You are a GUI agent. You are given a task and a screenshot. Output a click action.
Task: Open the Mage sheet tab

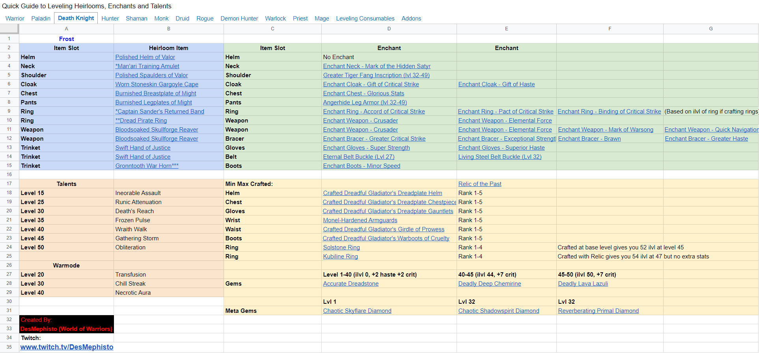322,19
